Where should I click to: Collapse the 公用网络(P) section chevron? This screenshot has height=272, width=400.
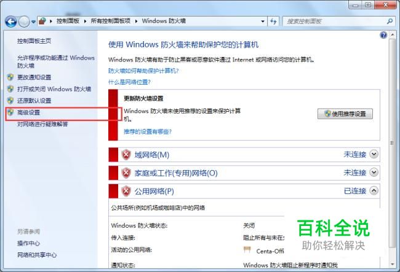[374, 190]
